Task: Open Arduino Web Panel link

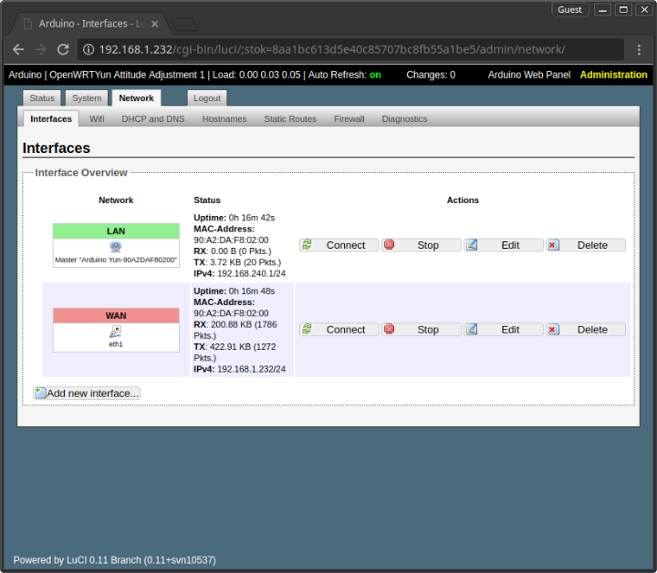Action: 529,75
